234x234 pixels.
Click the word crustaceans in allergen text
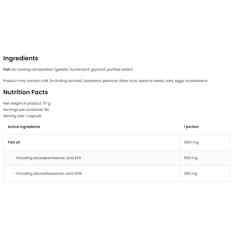pos(197,81)
